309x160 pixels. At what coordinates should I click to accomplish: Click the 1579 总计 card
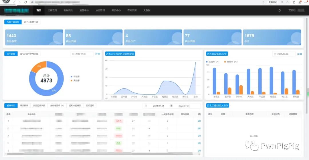[272, 37]
